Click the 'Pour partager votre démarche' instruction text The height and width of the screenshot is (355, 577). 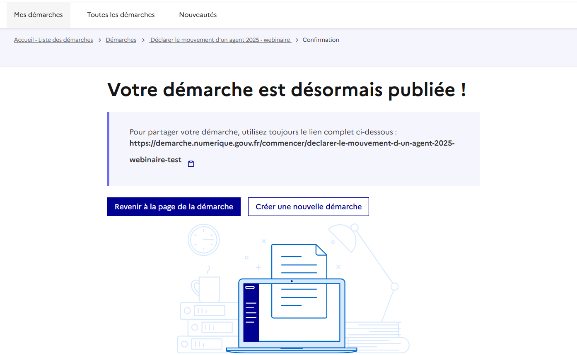click(x=263, y=132)
